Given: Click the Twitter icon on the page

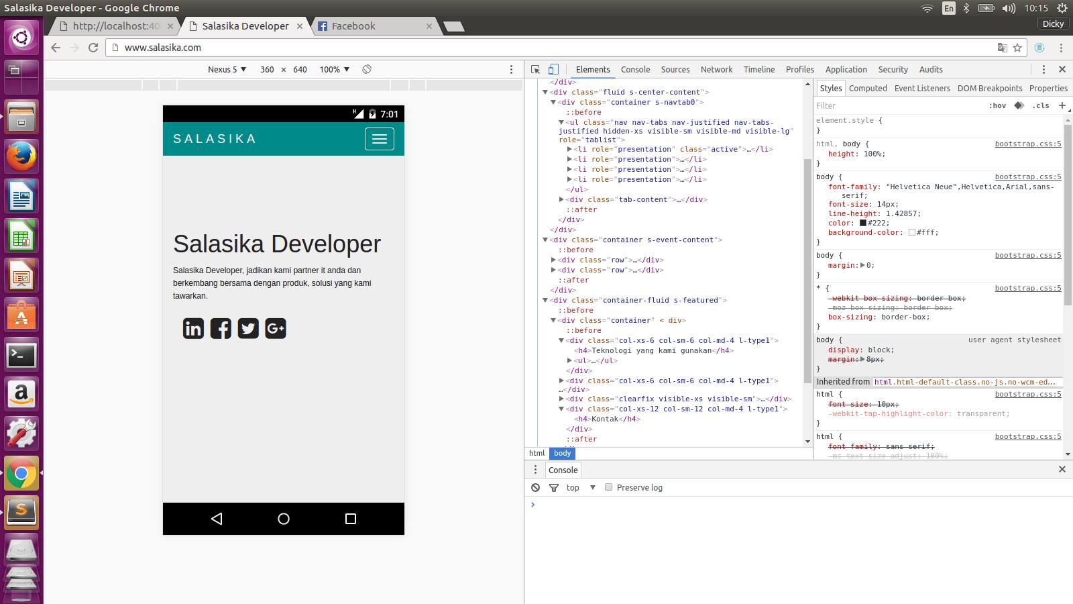Looking at the screenshot, I should pos(248,328).
